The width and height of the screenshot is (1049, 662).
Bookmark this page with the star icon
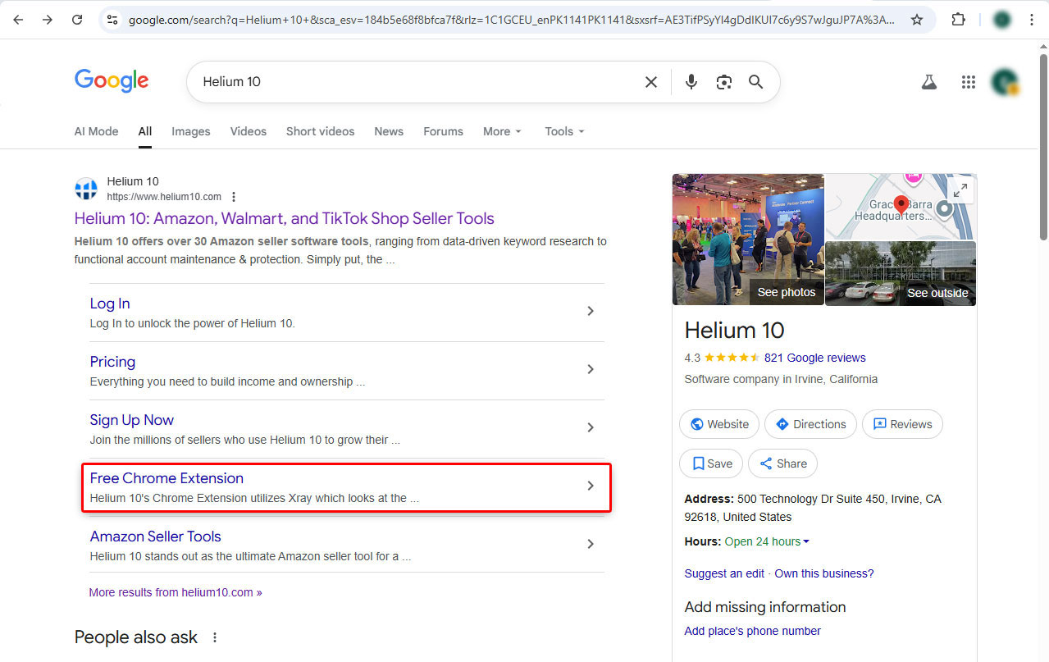pyautogui.click(x=917, y=20)
